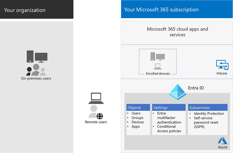
Task: Click the Enrolled devices label
Action: click(158, 74)
